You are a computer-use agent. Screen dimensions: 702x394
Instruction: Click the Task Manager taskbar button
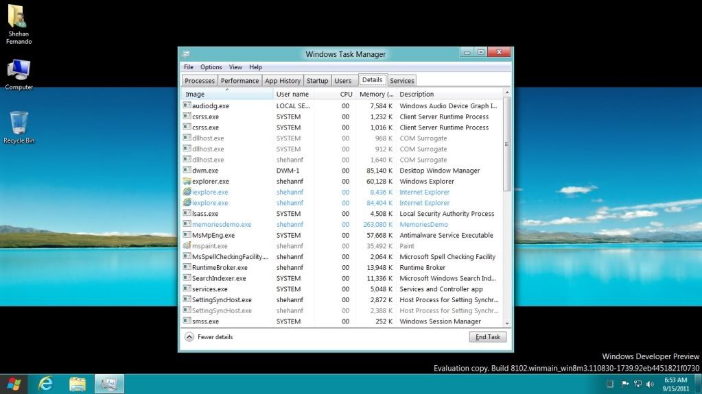click(x=109, y=384)
